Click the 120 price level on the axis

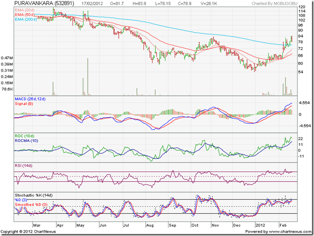coord(301,7)
